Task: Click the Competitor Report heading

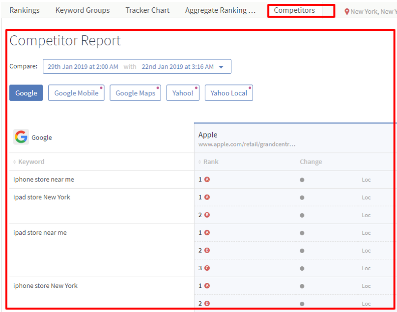Action: pos(65,40)
